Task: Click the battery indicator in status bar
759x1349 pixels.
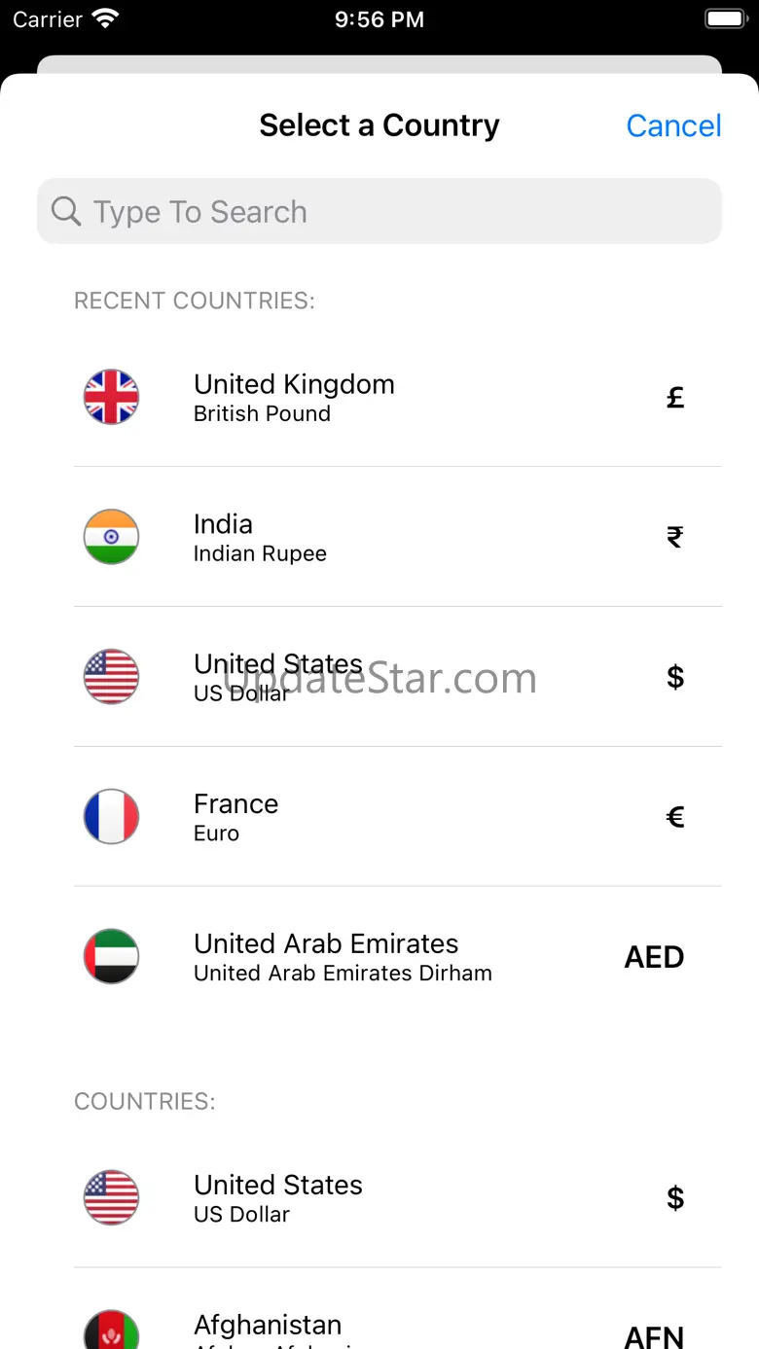Action: coord(725,18)
